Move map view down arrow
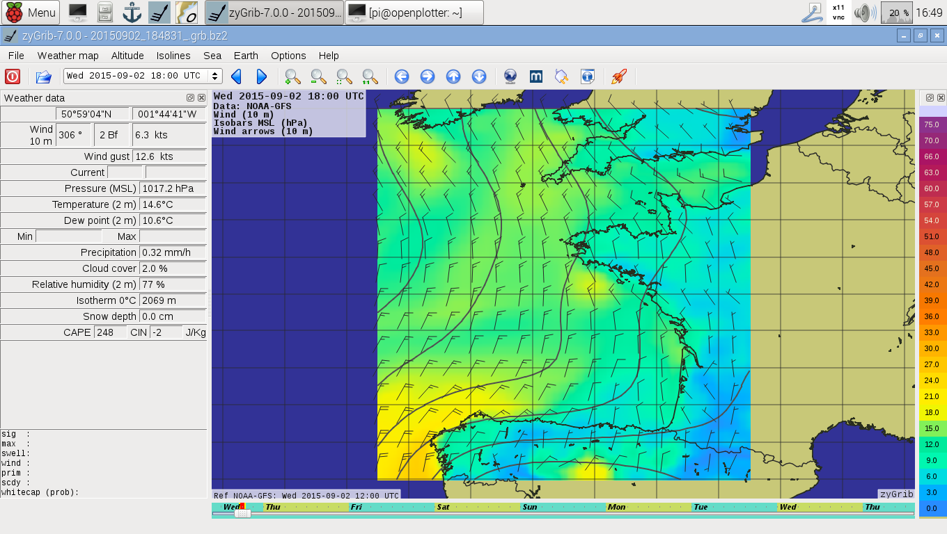 click(479, 76)
